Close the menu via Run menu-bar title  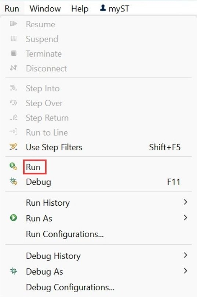tap(12, 9)
